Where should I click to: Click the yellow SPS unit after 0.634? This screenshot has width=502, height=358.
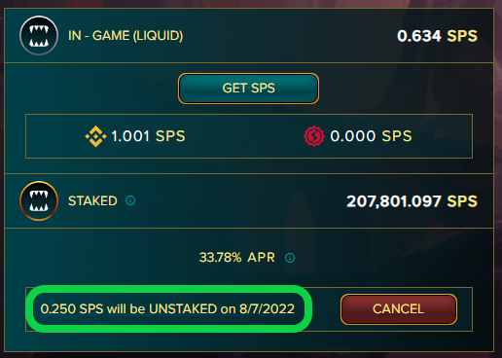[x=462, y=36]
